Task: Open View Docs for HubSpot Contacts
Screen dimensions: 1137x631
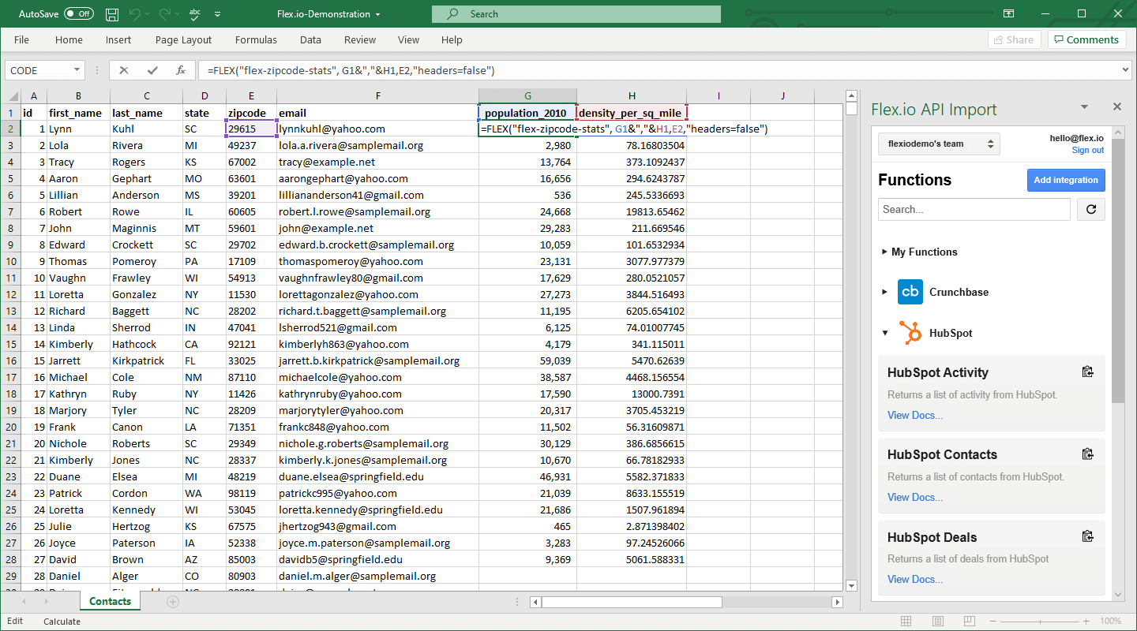Action: tap(914, 497)
